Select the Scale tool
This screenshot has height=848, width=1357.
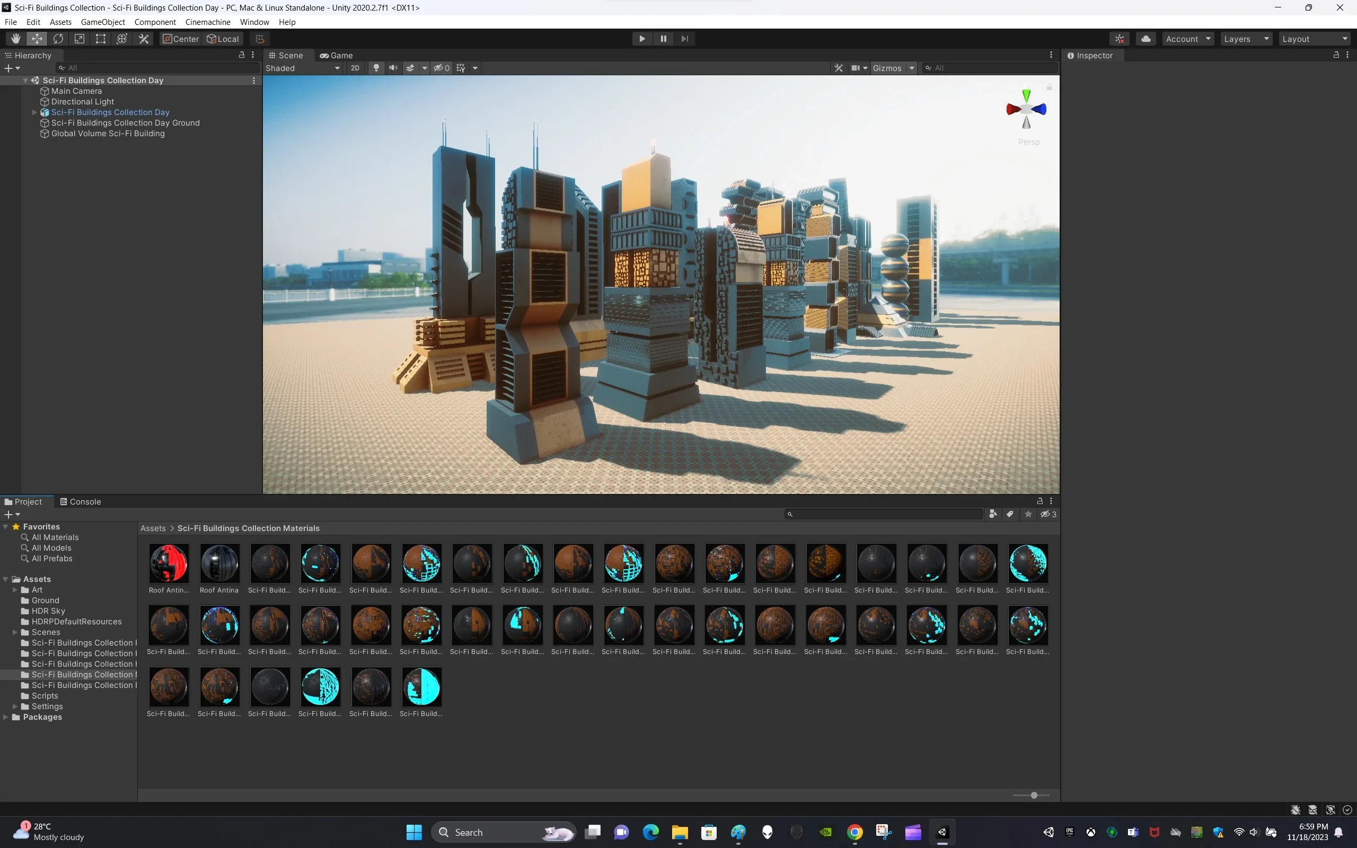coord(80,39)
